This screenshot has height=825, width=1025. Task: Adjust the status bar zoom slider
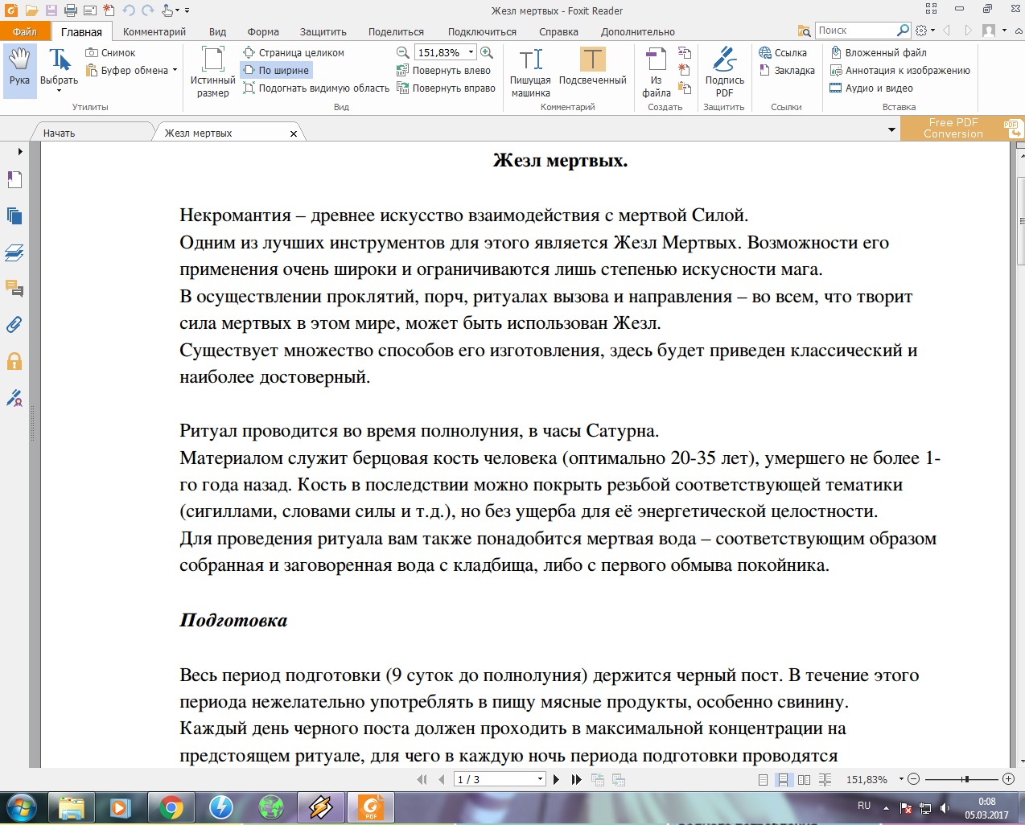(x=965, y=779)
